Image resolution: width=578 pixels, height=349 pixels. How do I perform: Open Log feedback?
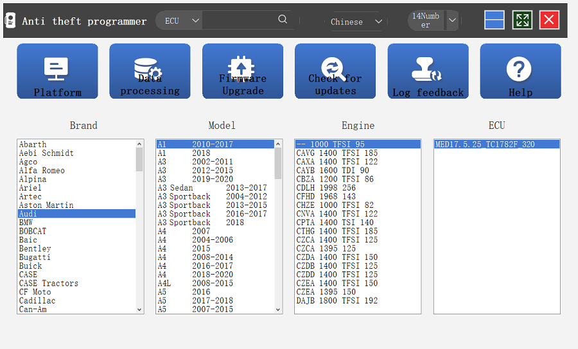click(428, 71)
